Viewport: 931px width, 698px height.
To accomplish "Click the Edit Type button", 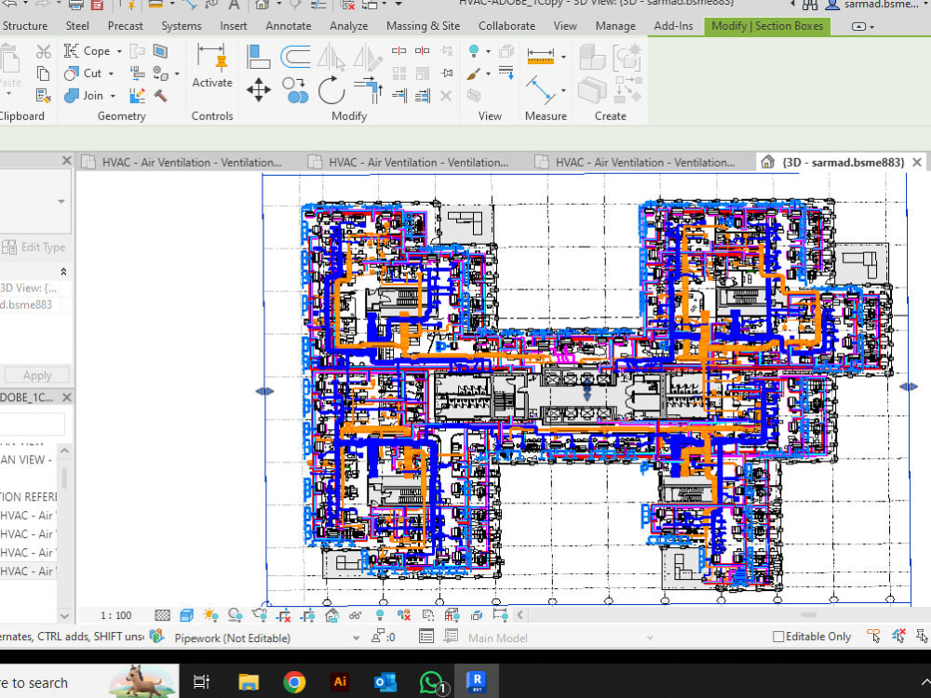I will pyautogui.click(x=34, y=248).
